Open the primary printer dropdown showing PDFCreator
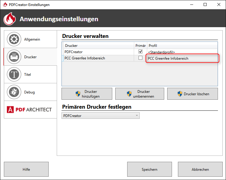 (x=101, y=116)
